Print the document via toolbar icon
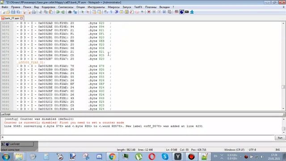This screenshot has width=286, height=161. tap(34, 12)
